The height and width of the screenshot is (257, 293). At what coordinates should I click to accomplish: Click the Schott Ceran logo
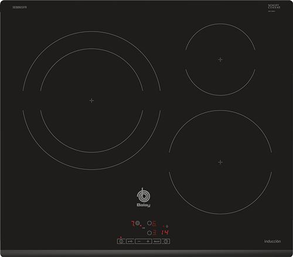pyautogui.click(x=274, y=7)
